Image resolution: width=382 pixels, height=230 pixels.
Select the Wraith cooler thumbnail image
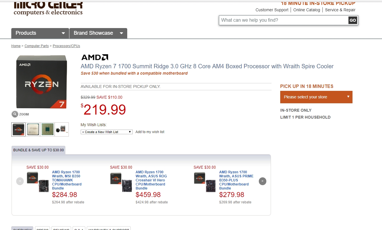(x=62, y=129)
